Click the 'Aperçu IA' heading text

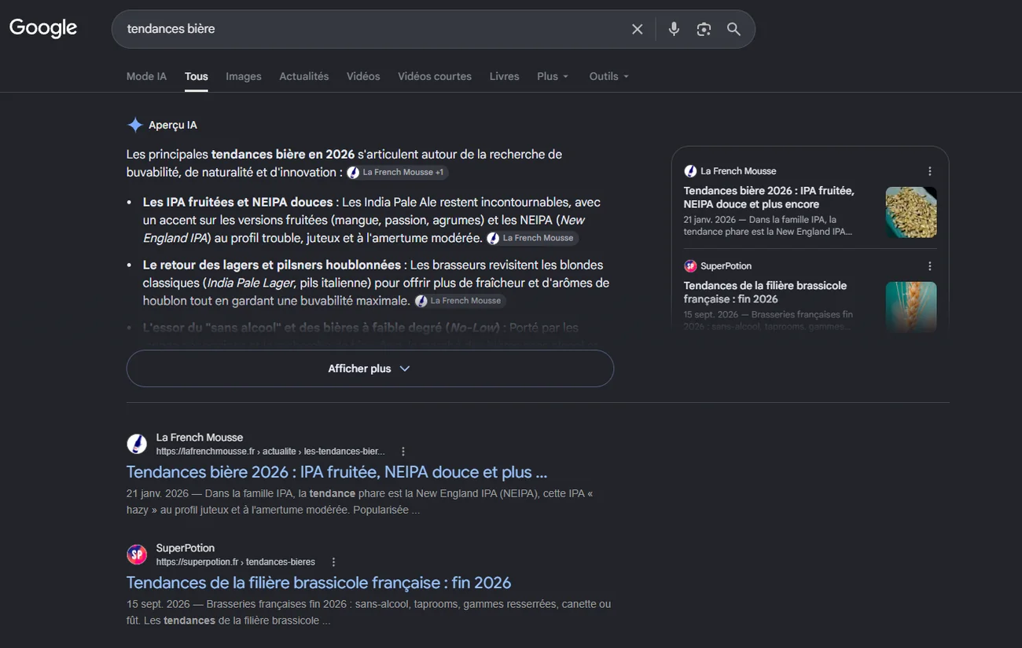173,125
